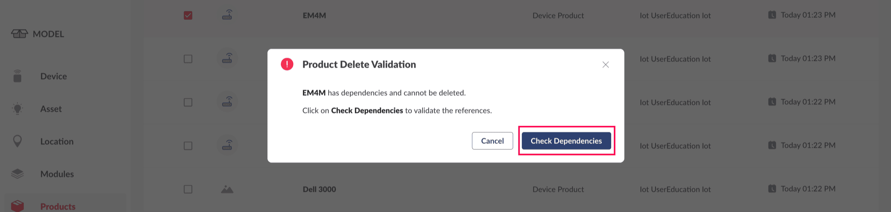Image resolution: width=891 pixels, height=212 pixels.
Task: Click the EM4M router device icon
Action: [x=227, y=15]
